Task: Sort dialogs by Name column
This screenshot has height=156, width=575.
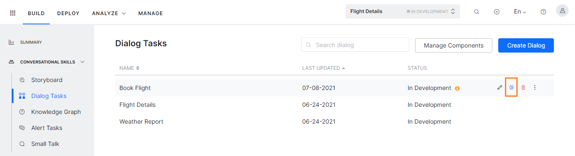Action: point(130,68)
